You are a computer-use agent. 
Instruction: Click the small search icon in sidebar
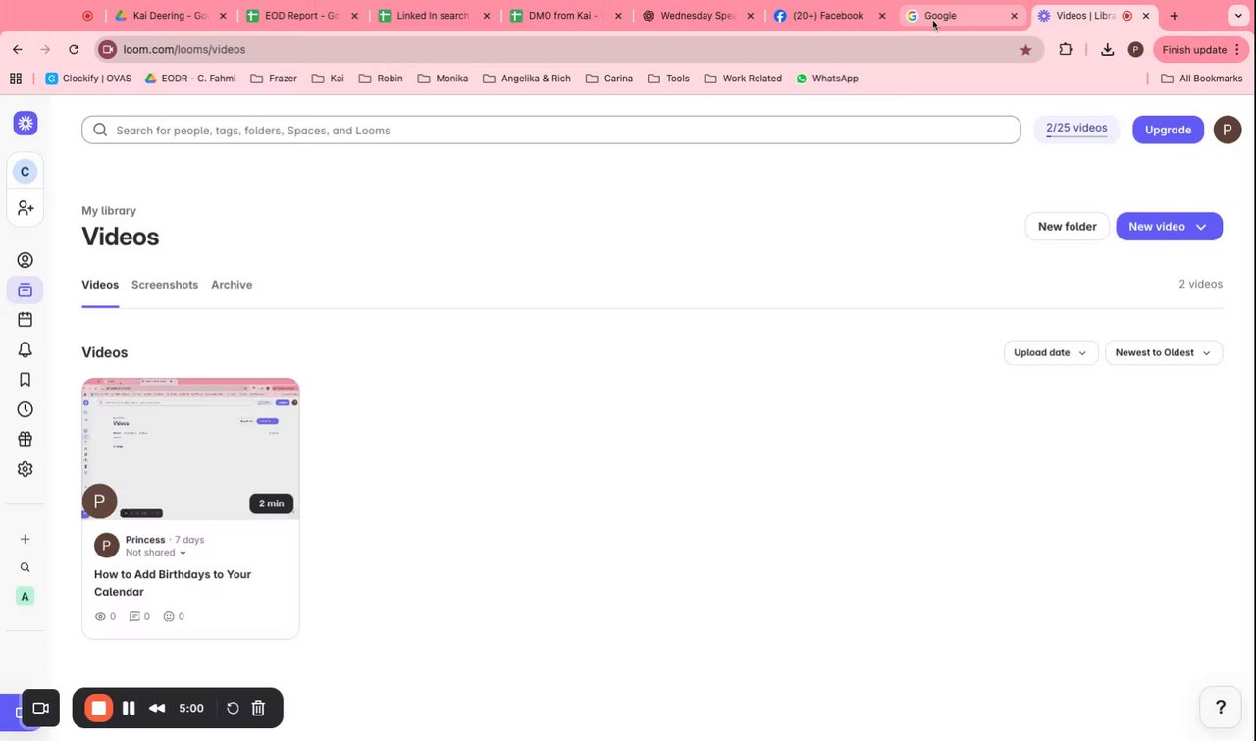click(x=26, y=567)
